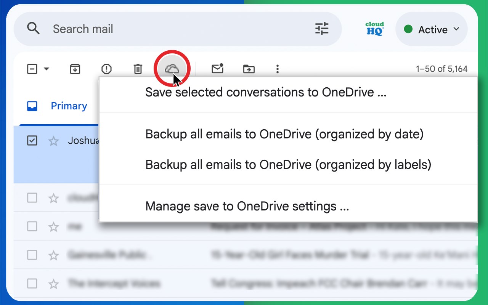Expand the Active status dropdown
The height and width of the screenshot is (305, 488).
432,29
